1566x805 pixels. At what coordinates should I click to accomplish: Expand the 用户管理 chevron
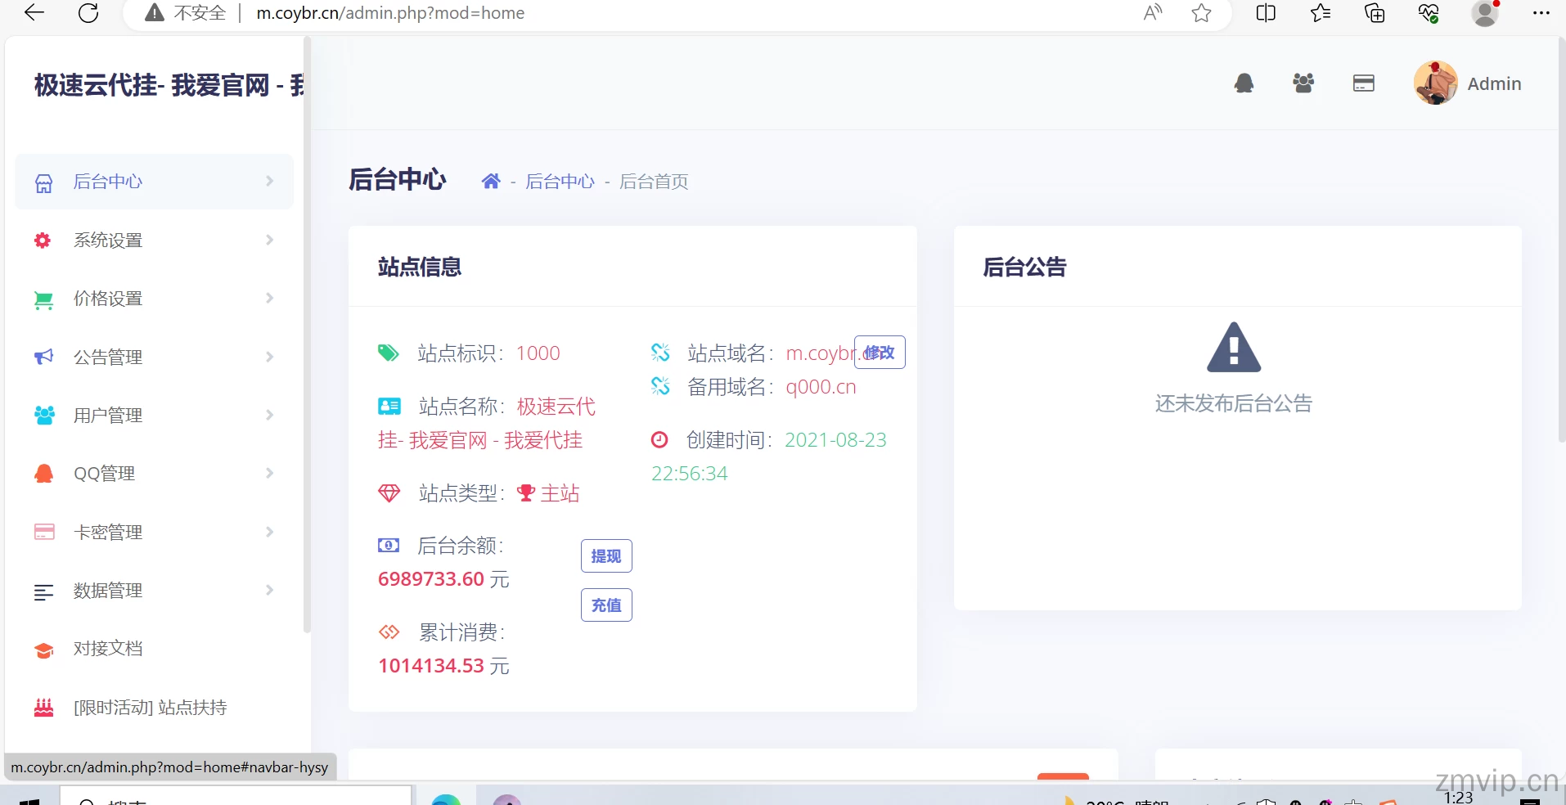(269, 415)
